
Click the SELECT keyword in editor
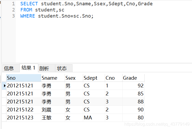click(x=29, y=4)
